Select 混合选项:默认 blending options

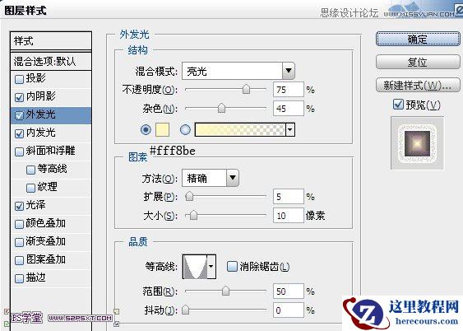point(51,62)
